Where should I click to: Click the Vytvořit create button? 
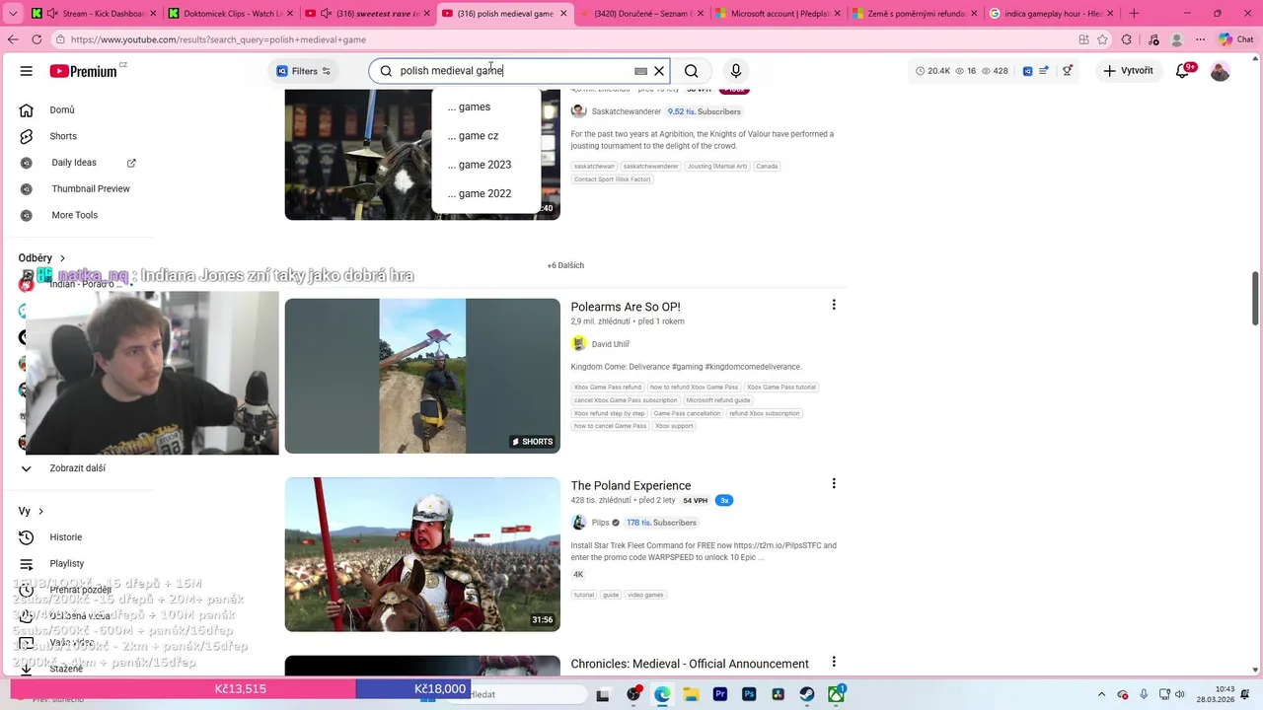pyautogui.click(x=1128, y=71)
